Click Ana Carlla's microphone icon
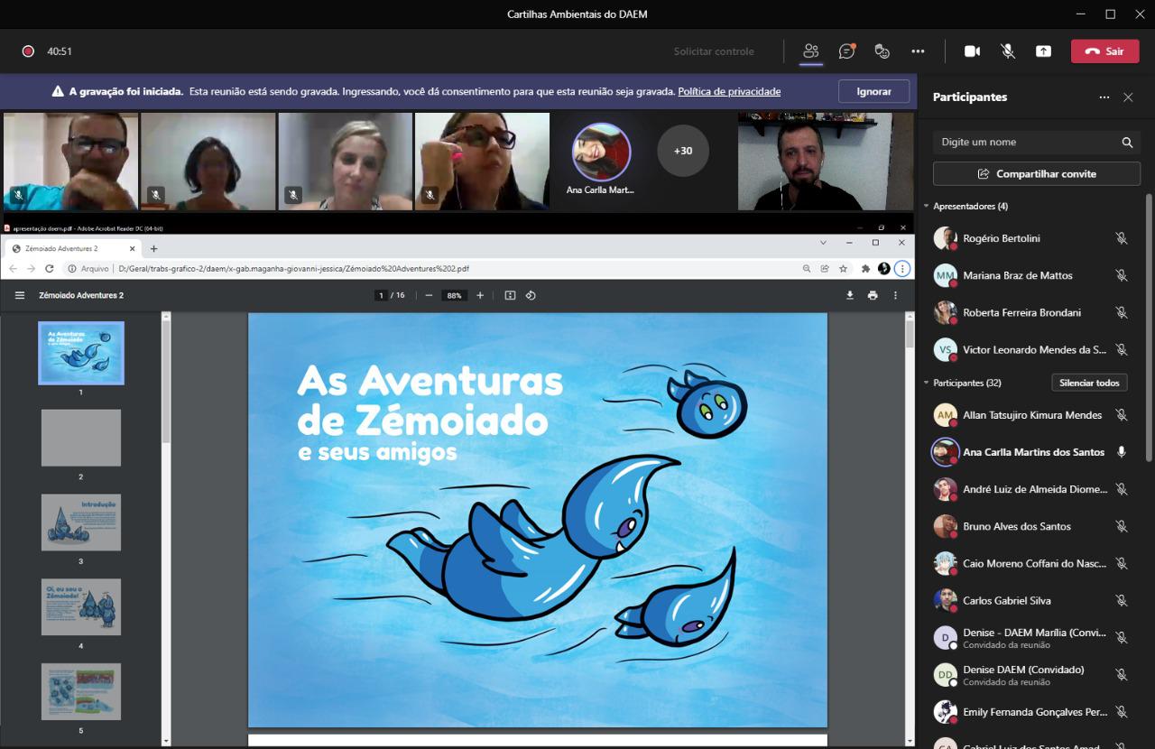The image size is (1155, 749). coord(1122,452)
